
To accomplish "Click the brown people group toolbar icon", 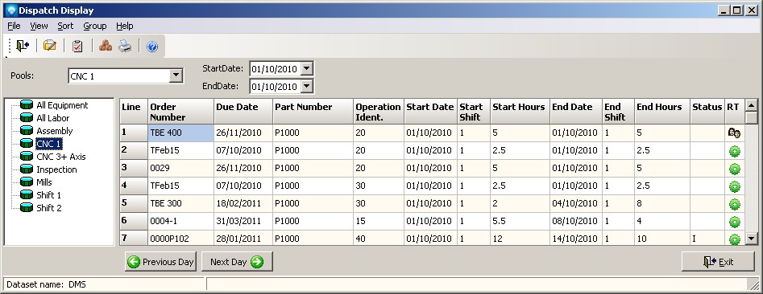I will click(106, 46).
